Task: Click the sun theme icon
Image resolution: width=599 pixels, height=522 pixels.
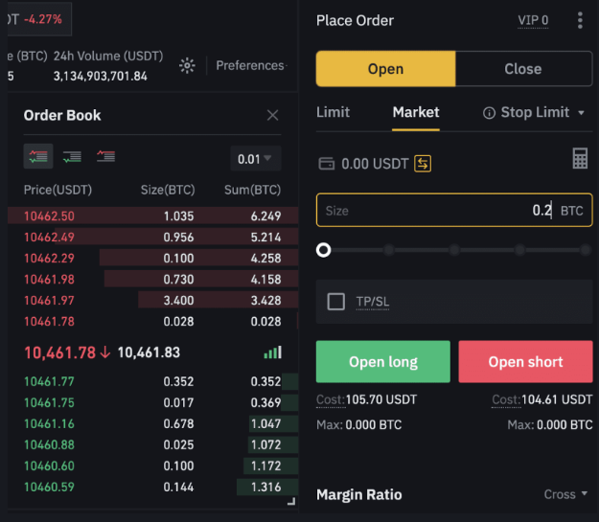Action: 188,65
